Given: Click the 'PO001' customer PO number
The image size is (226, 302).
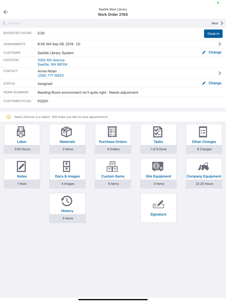Looking at the screenshot, I should point(43,101).
